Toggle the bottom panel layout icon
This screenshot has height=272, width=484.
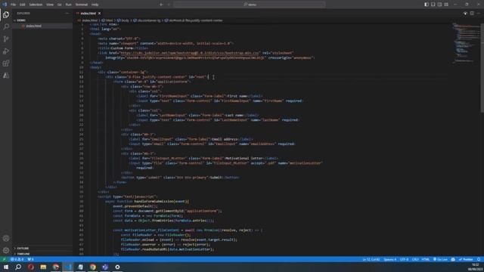coord(433,5)
